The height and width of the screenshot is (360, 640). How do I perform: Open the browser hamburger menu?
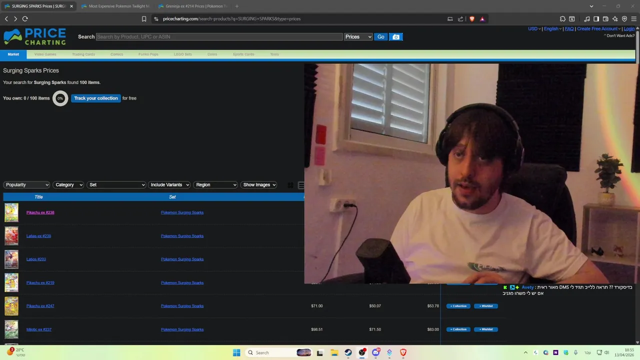click(633, 19)
